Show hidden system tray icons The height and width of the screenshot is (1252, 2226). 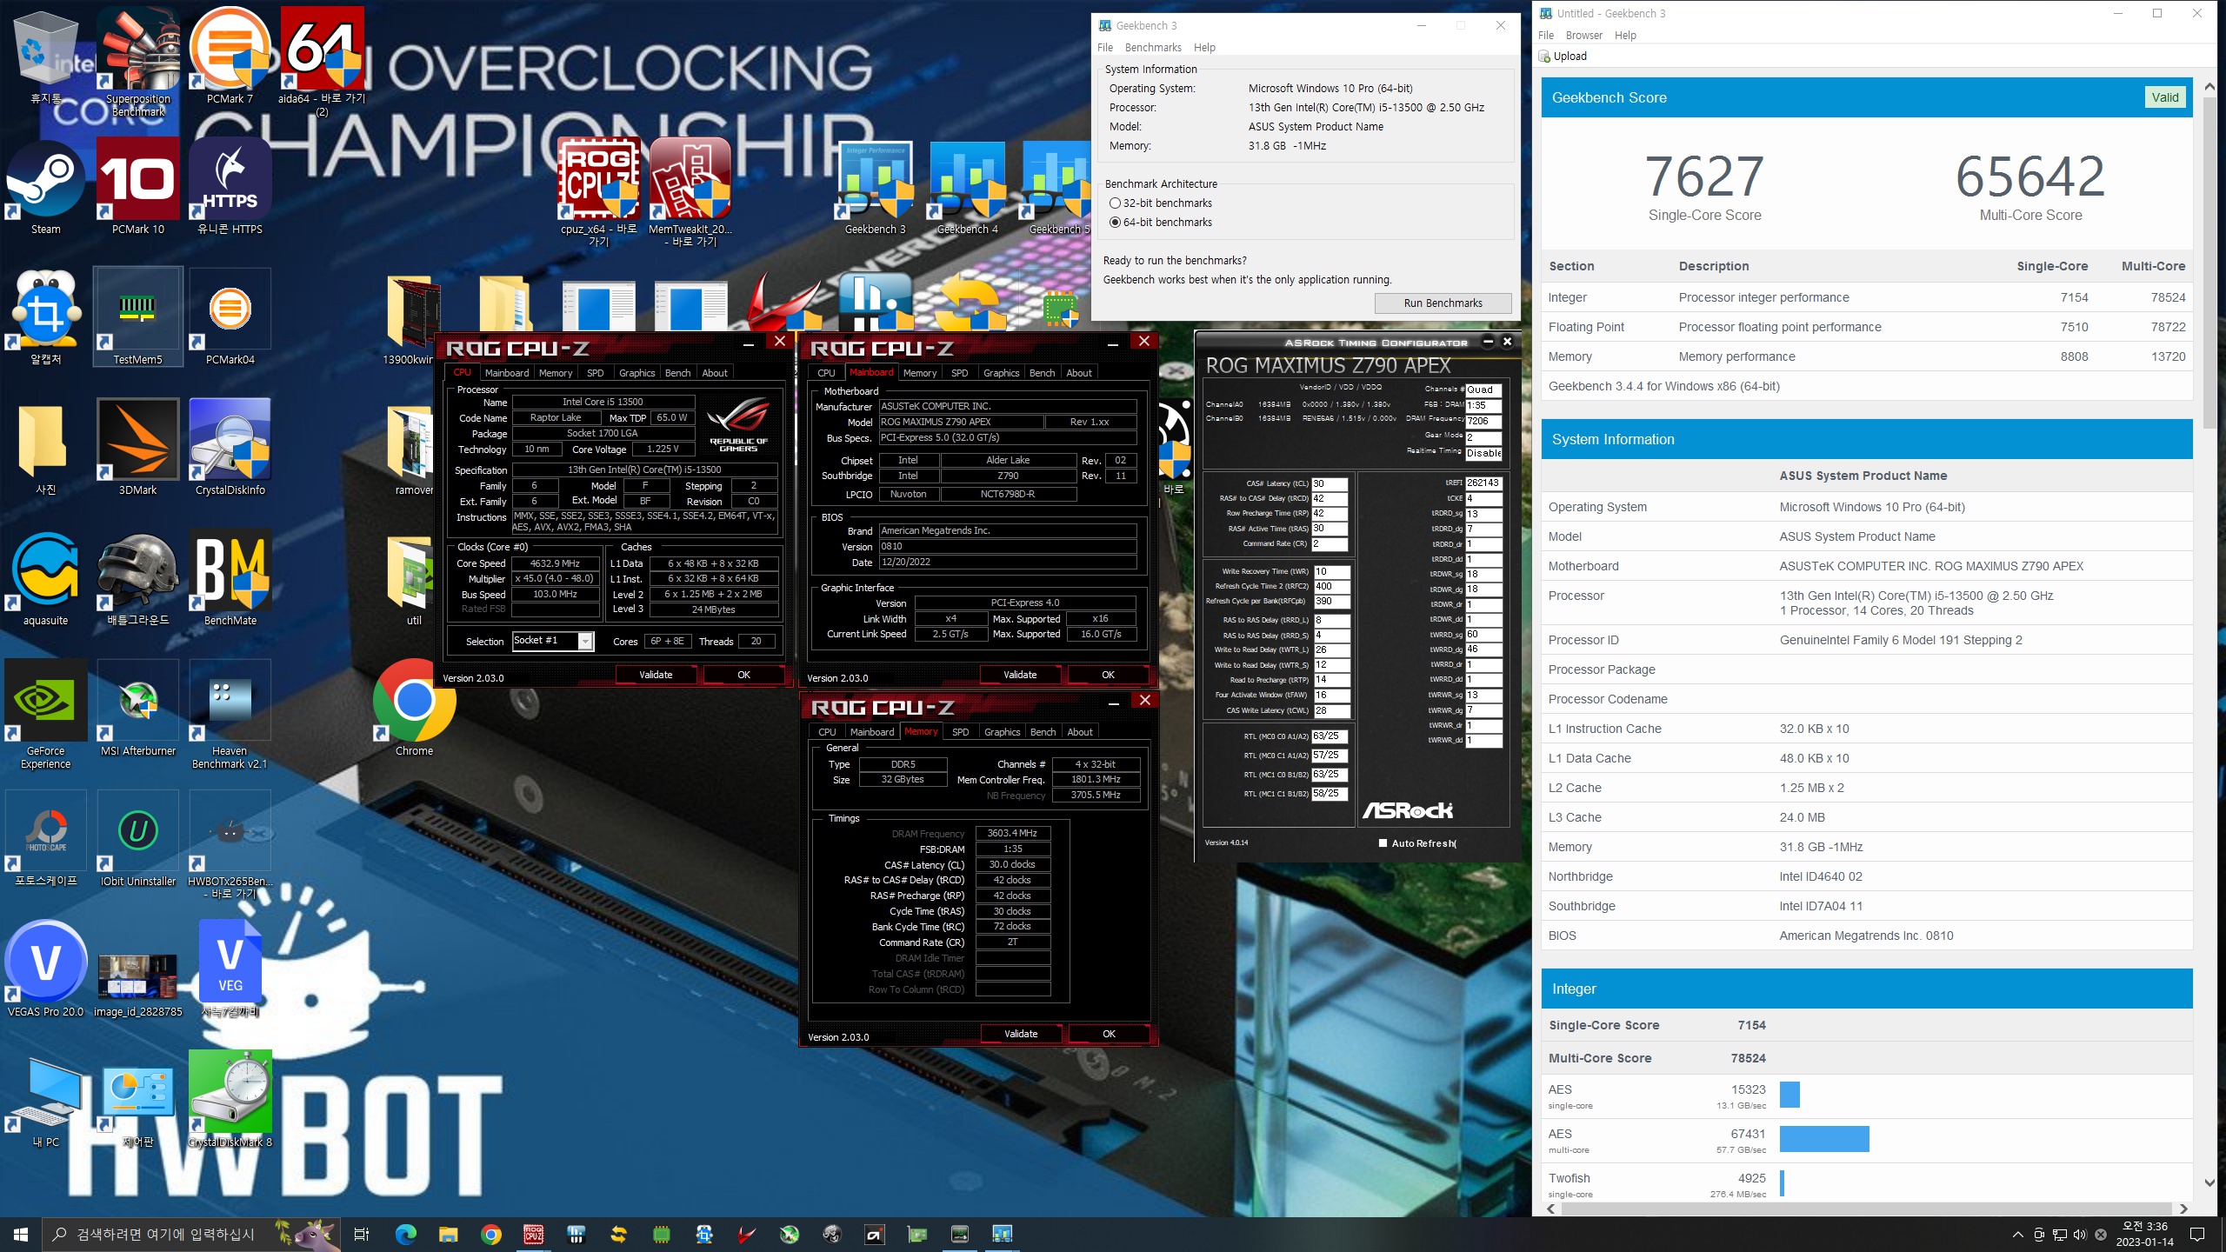pyautogui.click(x=2017, y=1235)
